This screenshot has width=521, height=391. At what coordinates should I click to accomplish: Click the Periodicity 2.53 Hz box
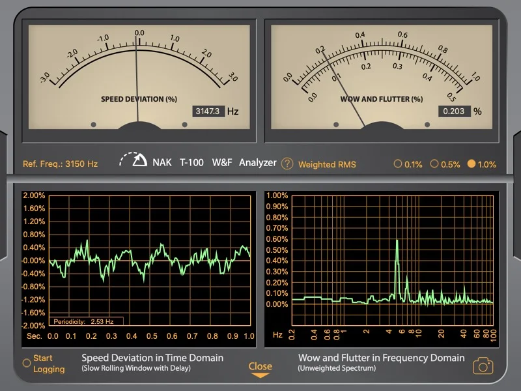87,321
